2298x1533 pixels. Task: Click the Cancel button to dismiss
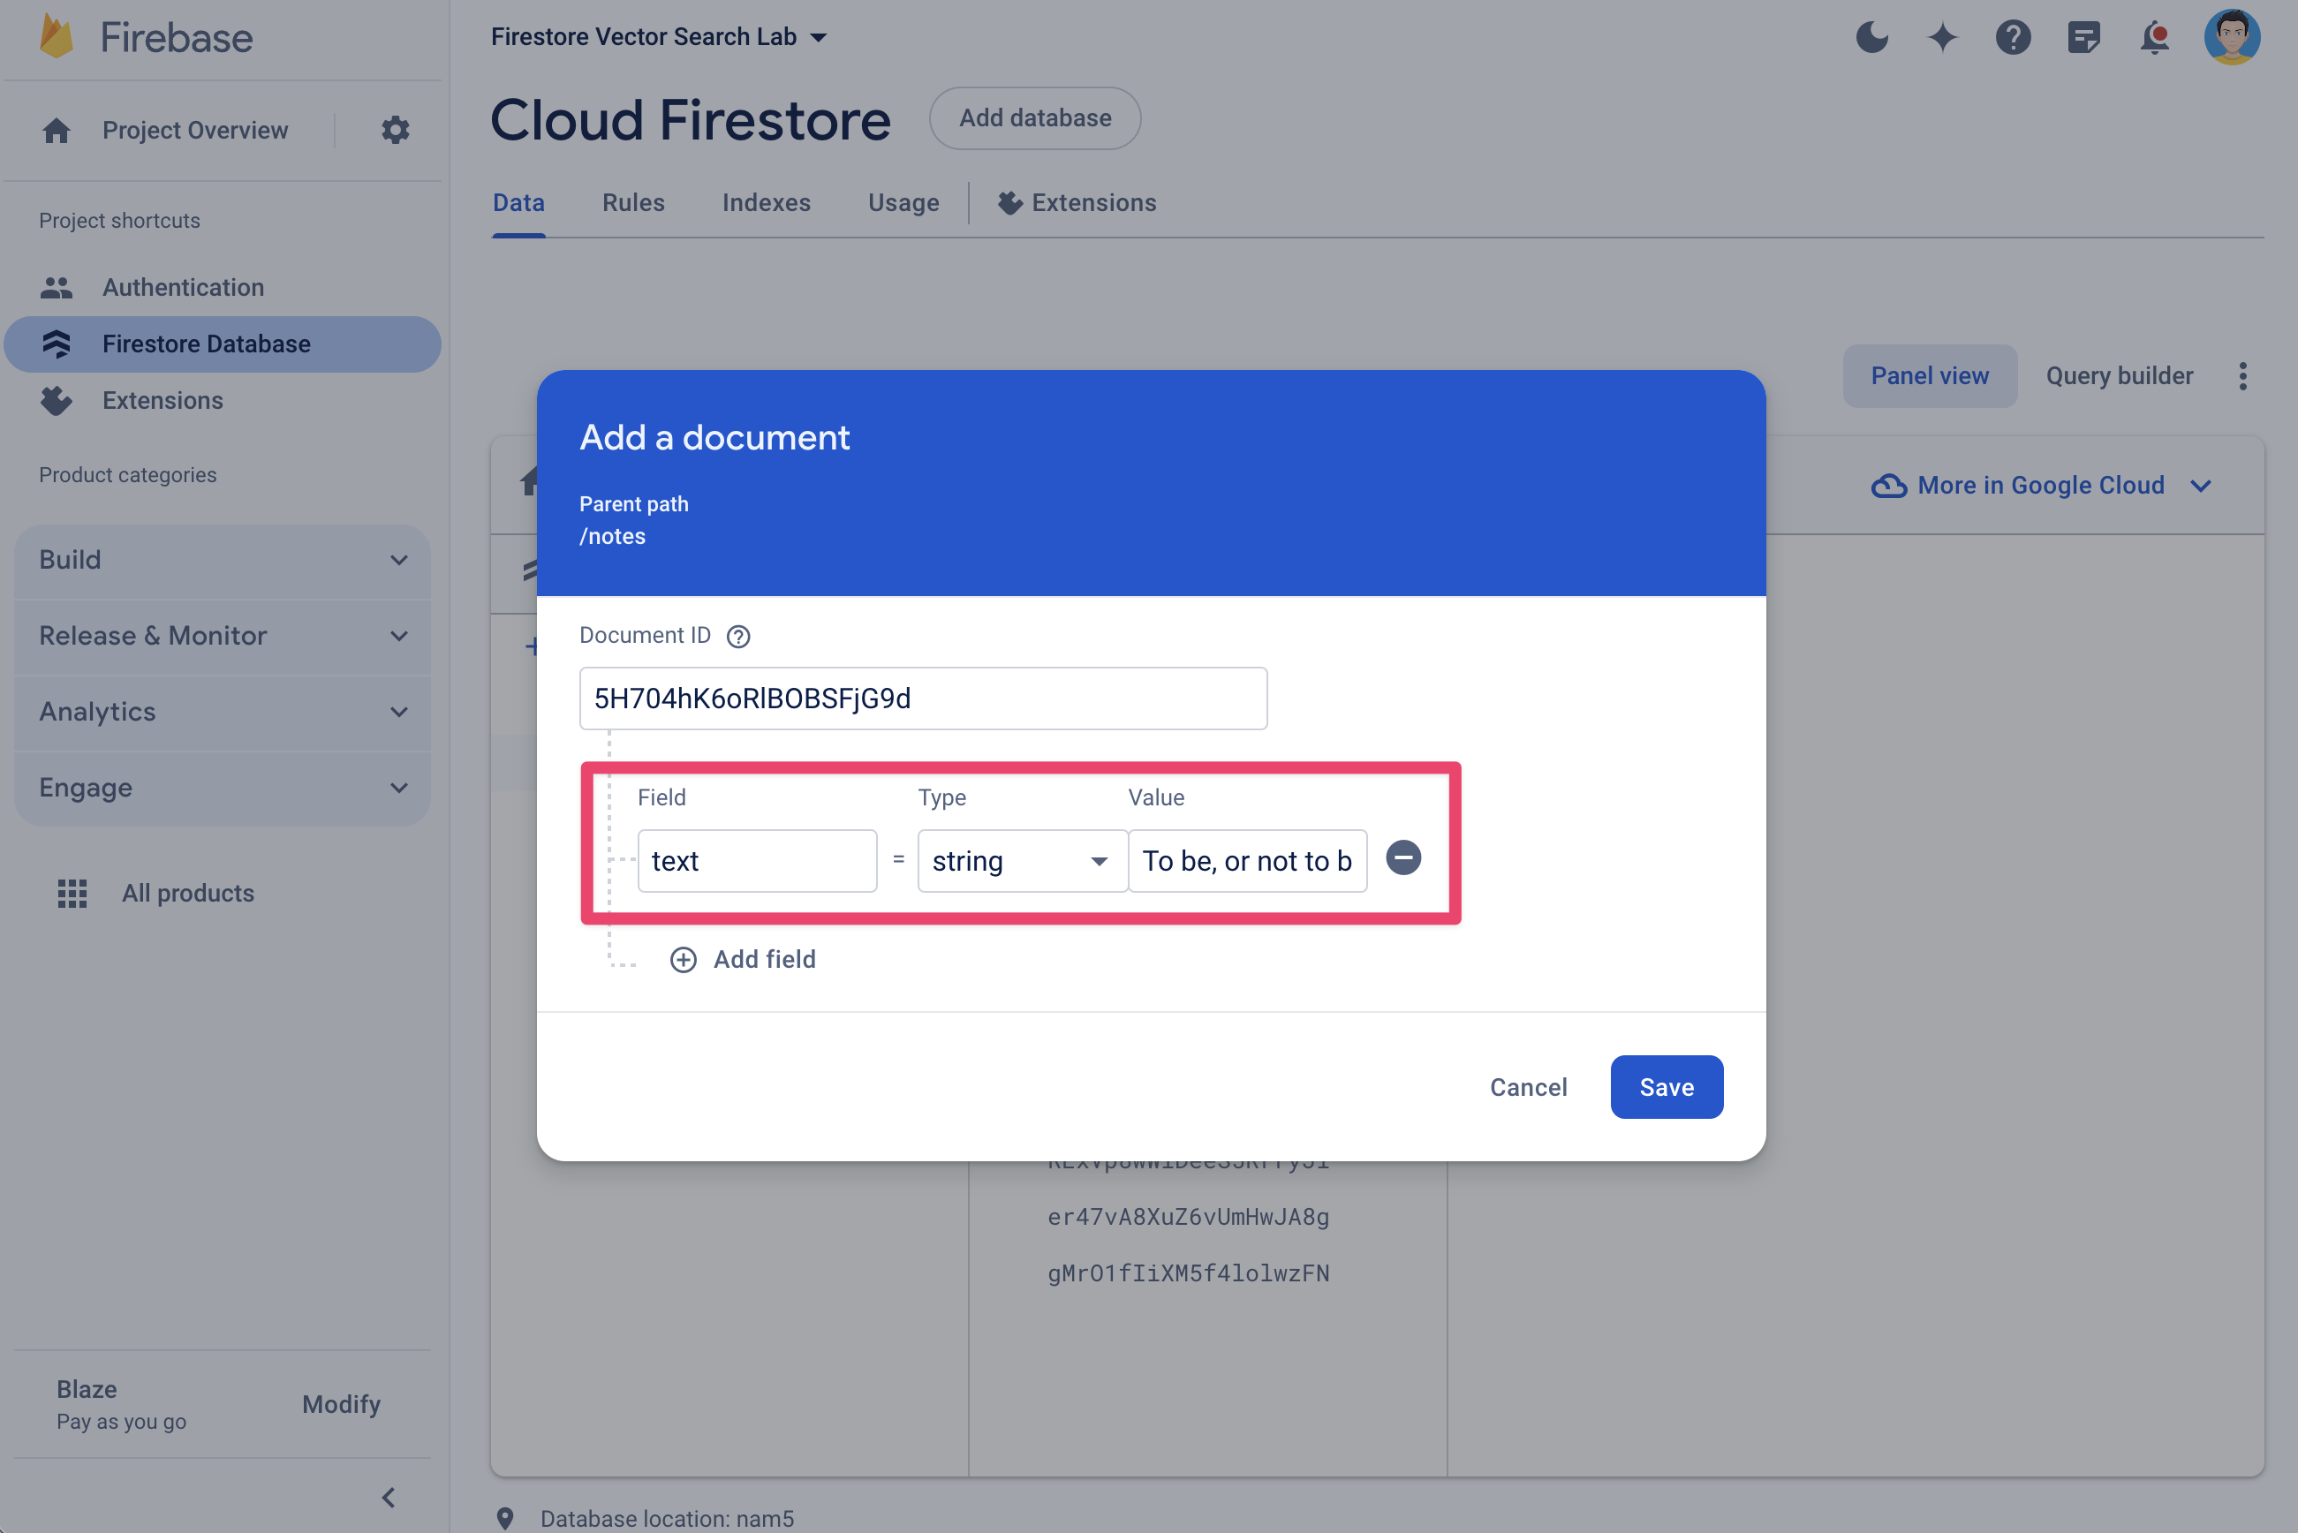point(1528,1086)
